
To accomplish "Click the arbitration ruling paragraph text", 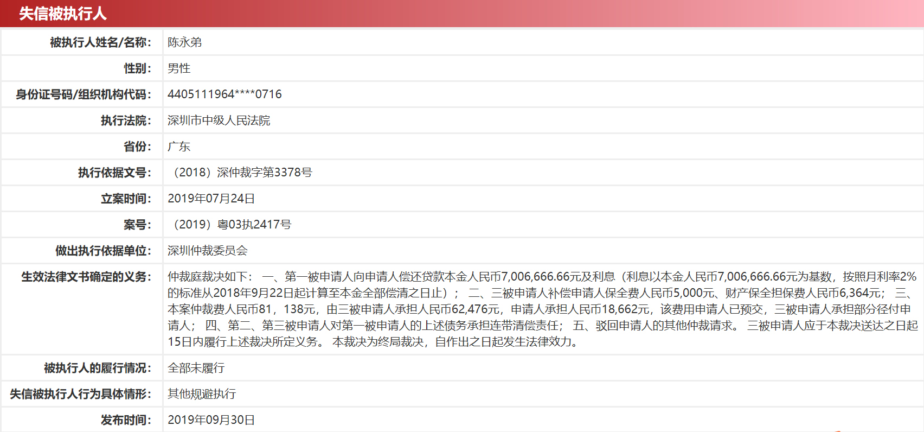I will [542, 309].
